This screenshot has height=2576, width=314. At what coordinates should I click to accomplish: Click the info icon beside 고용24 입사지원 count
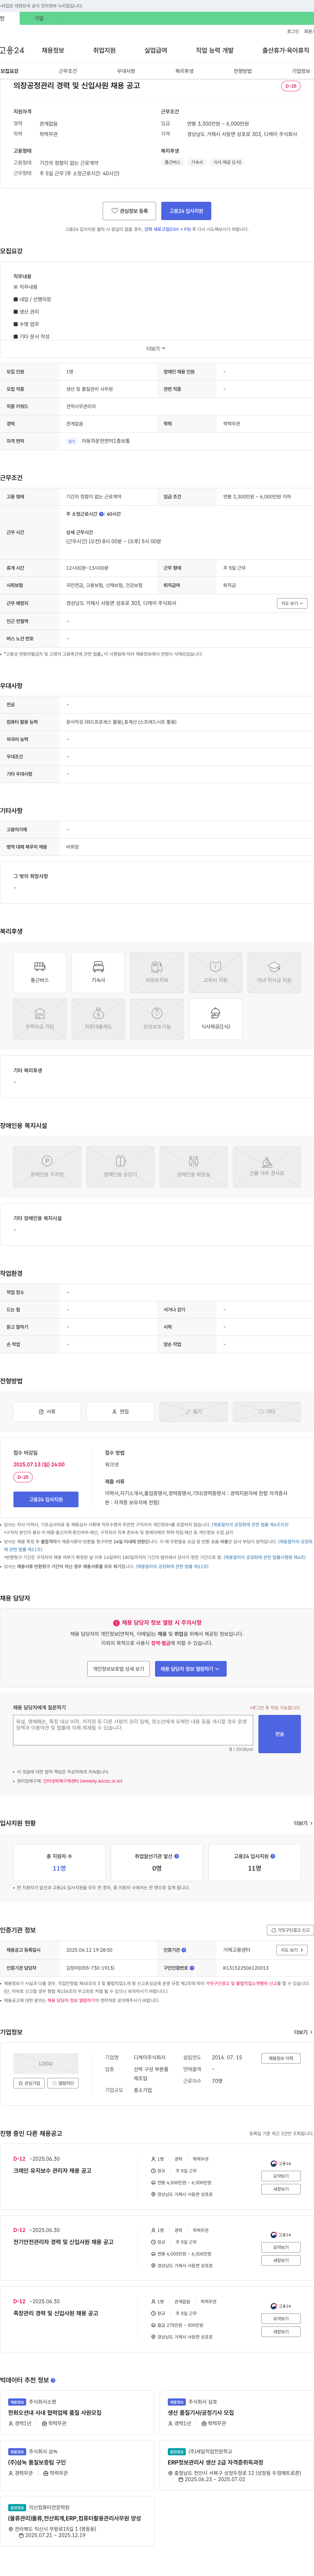(273, 1856)
